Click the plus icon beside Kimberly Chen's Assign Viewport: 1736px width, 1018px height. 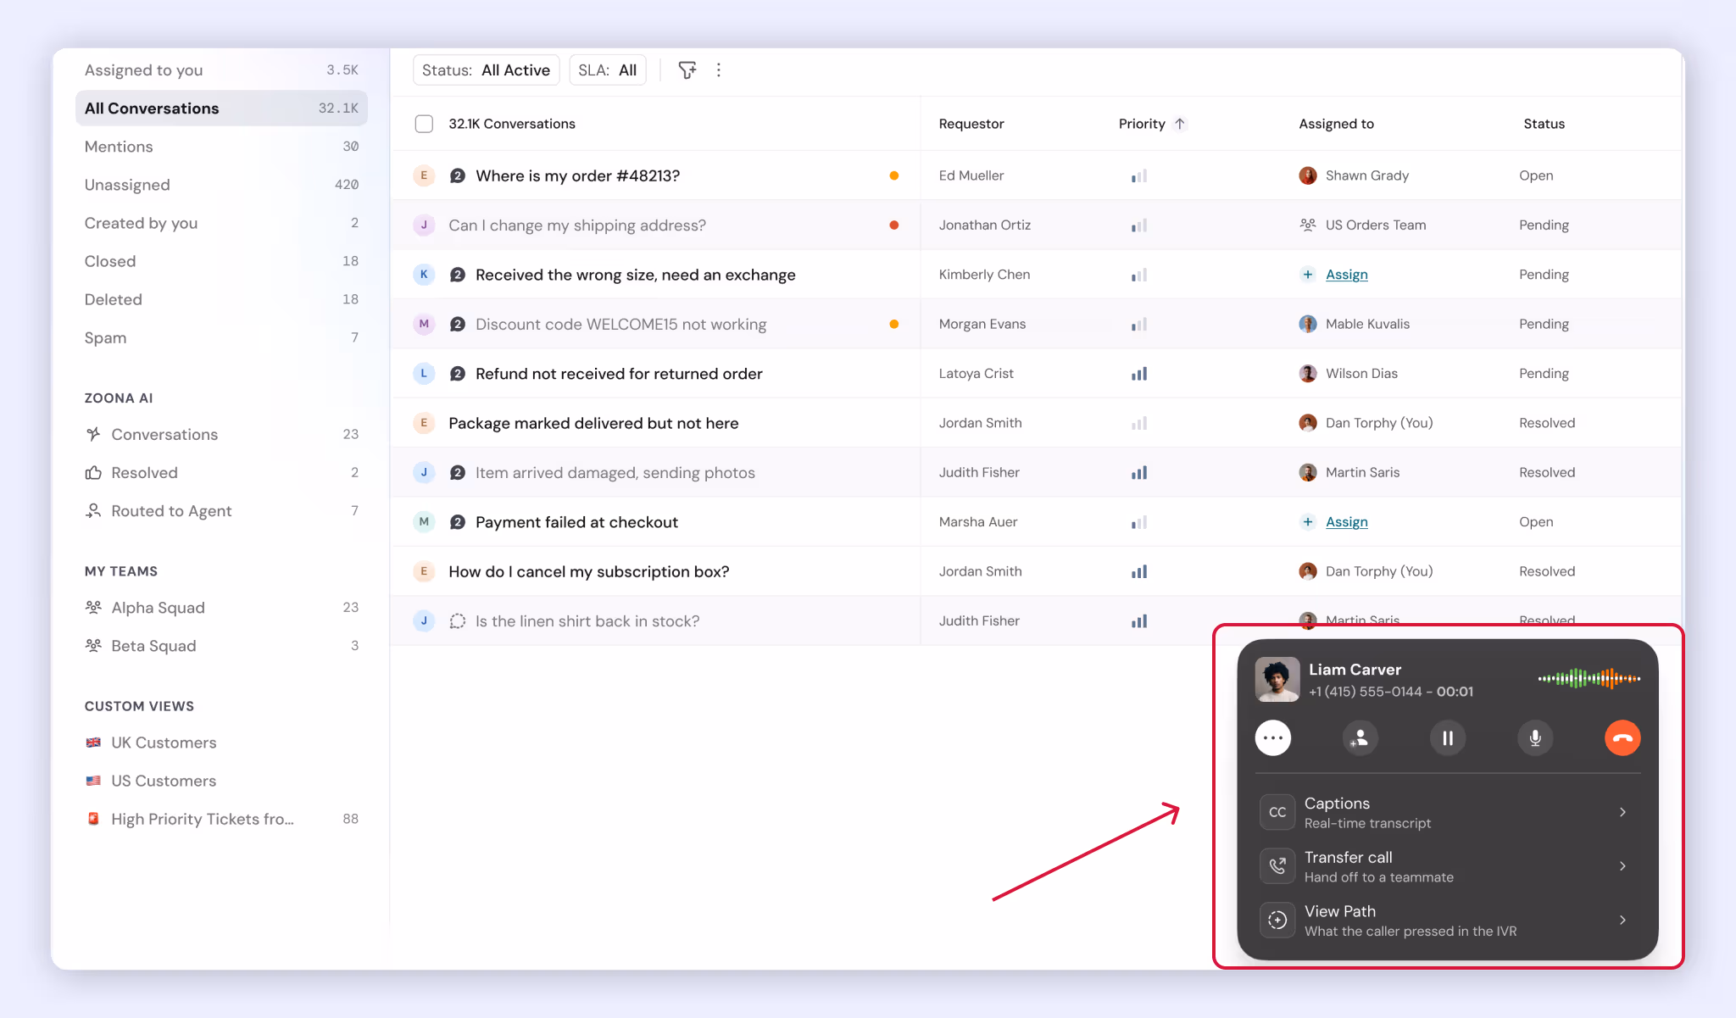(x=1308, y=275)
